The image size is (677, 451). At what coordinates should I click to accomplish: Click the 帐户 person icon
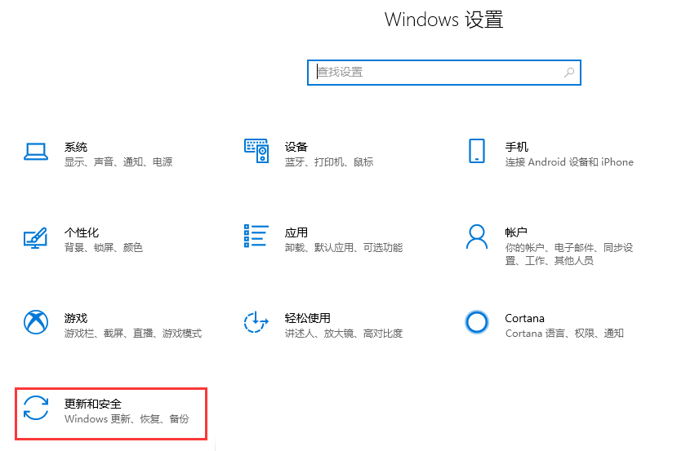[x=477, y=237]
